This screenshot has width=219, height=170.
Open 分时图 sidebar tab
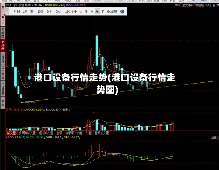[3, 33]
